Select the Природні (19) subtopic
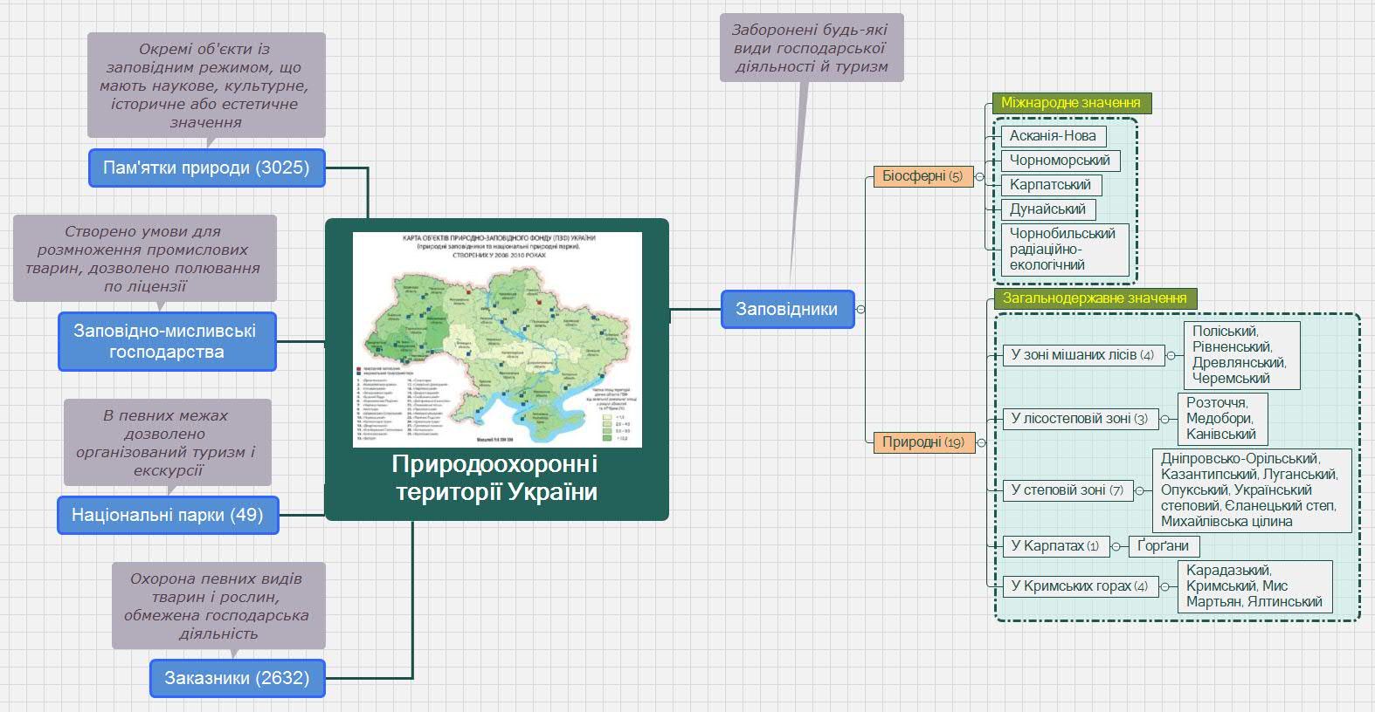 pos(923,442)
